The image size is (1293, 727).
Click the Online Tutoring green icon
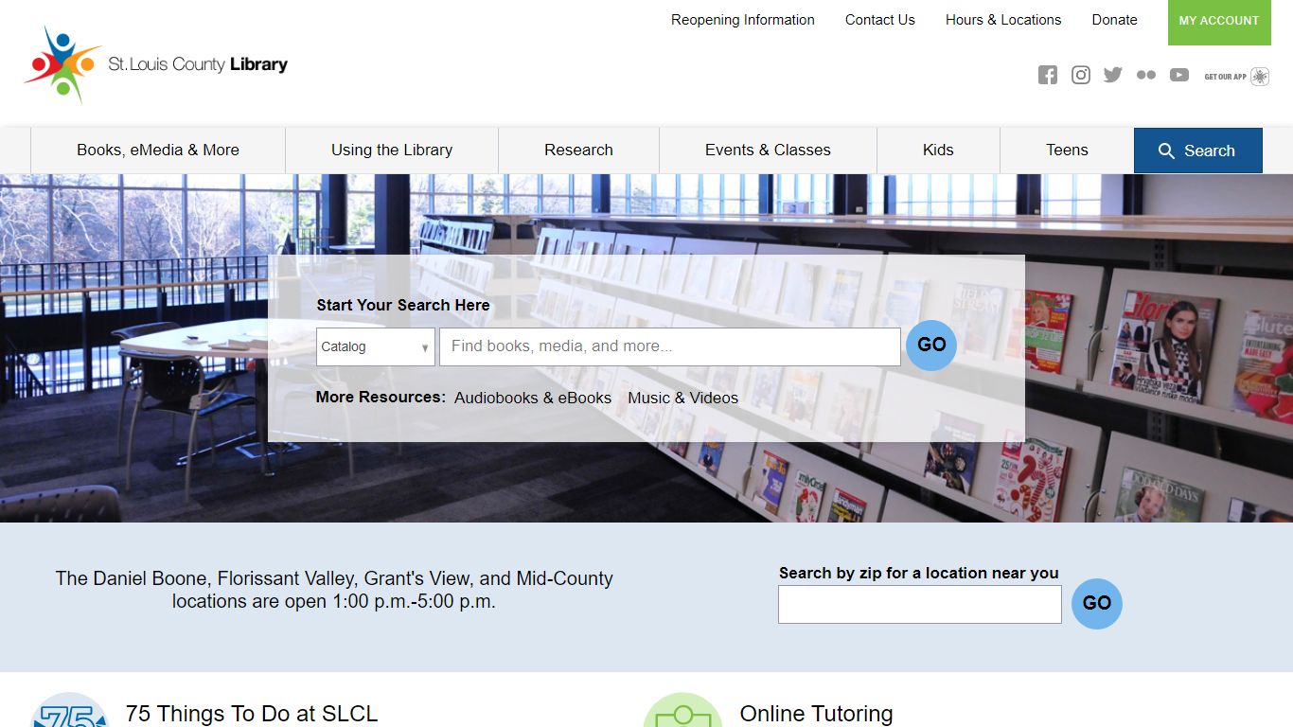coord(682,710)
